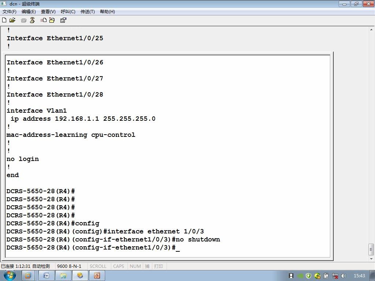Click the 15:43 system clock
This screenshot has height=281, width=375.
(359, 276)
